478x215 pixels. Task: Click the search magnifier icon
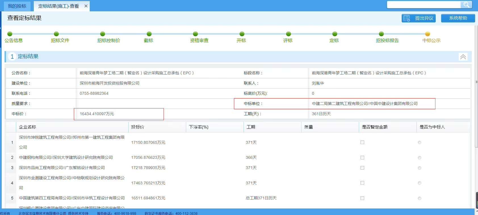click(466, 5)
